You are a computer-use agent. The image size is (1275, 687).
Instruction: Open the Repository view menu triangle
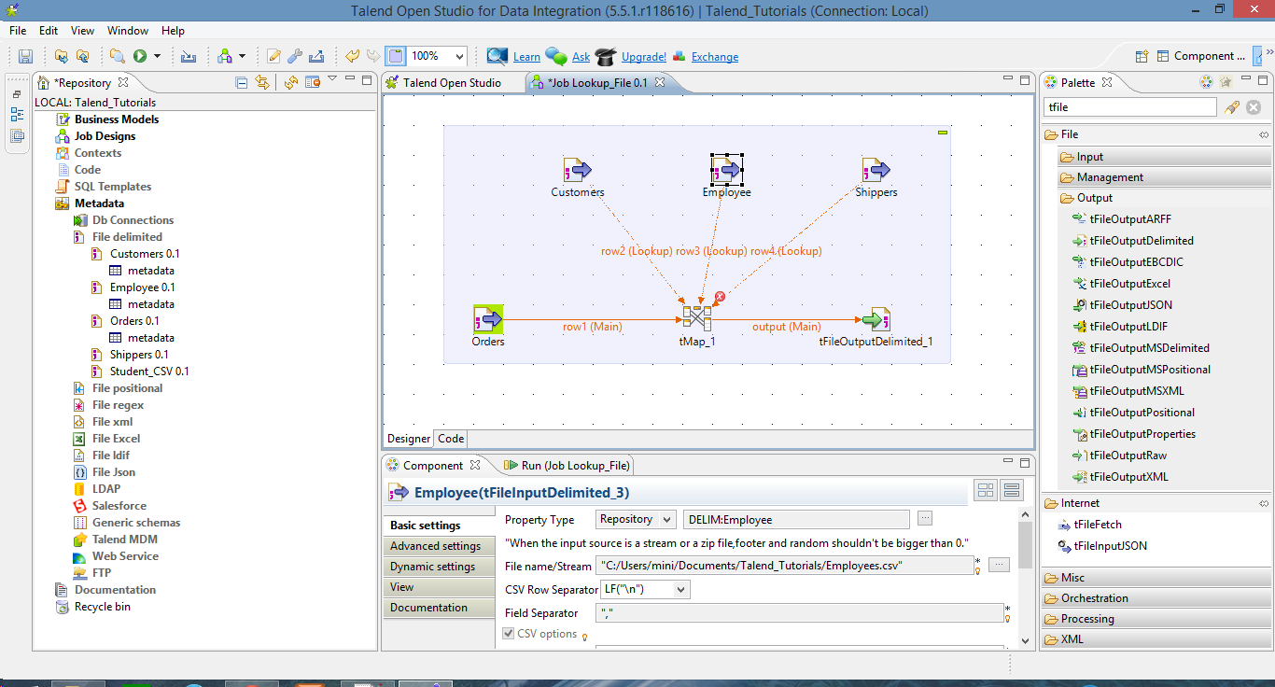[332, 79]
